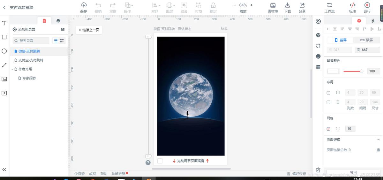Click the 搜索页面 search field

coord(31,41)
